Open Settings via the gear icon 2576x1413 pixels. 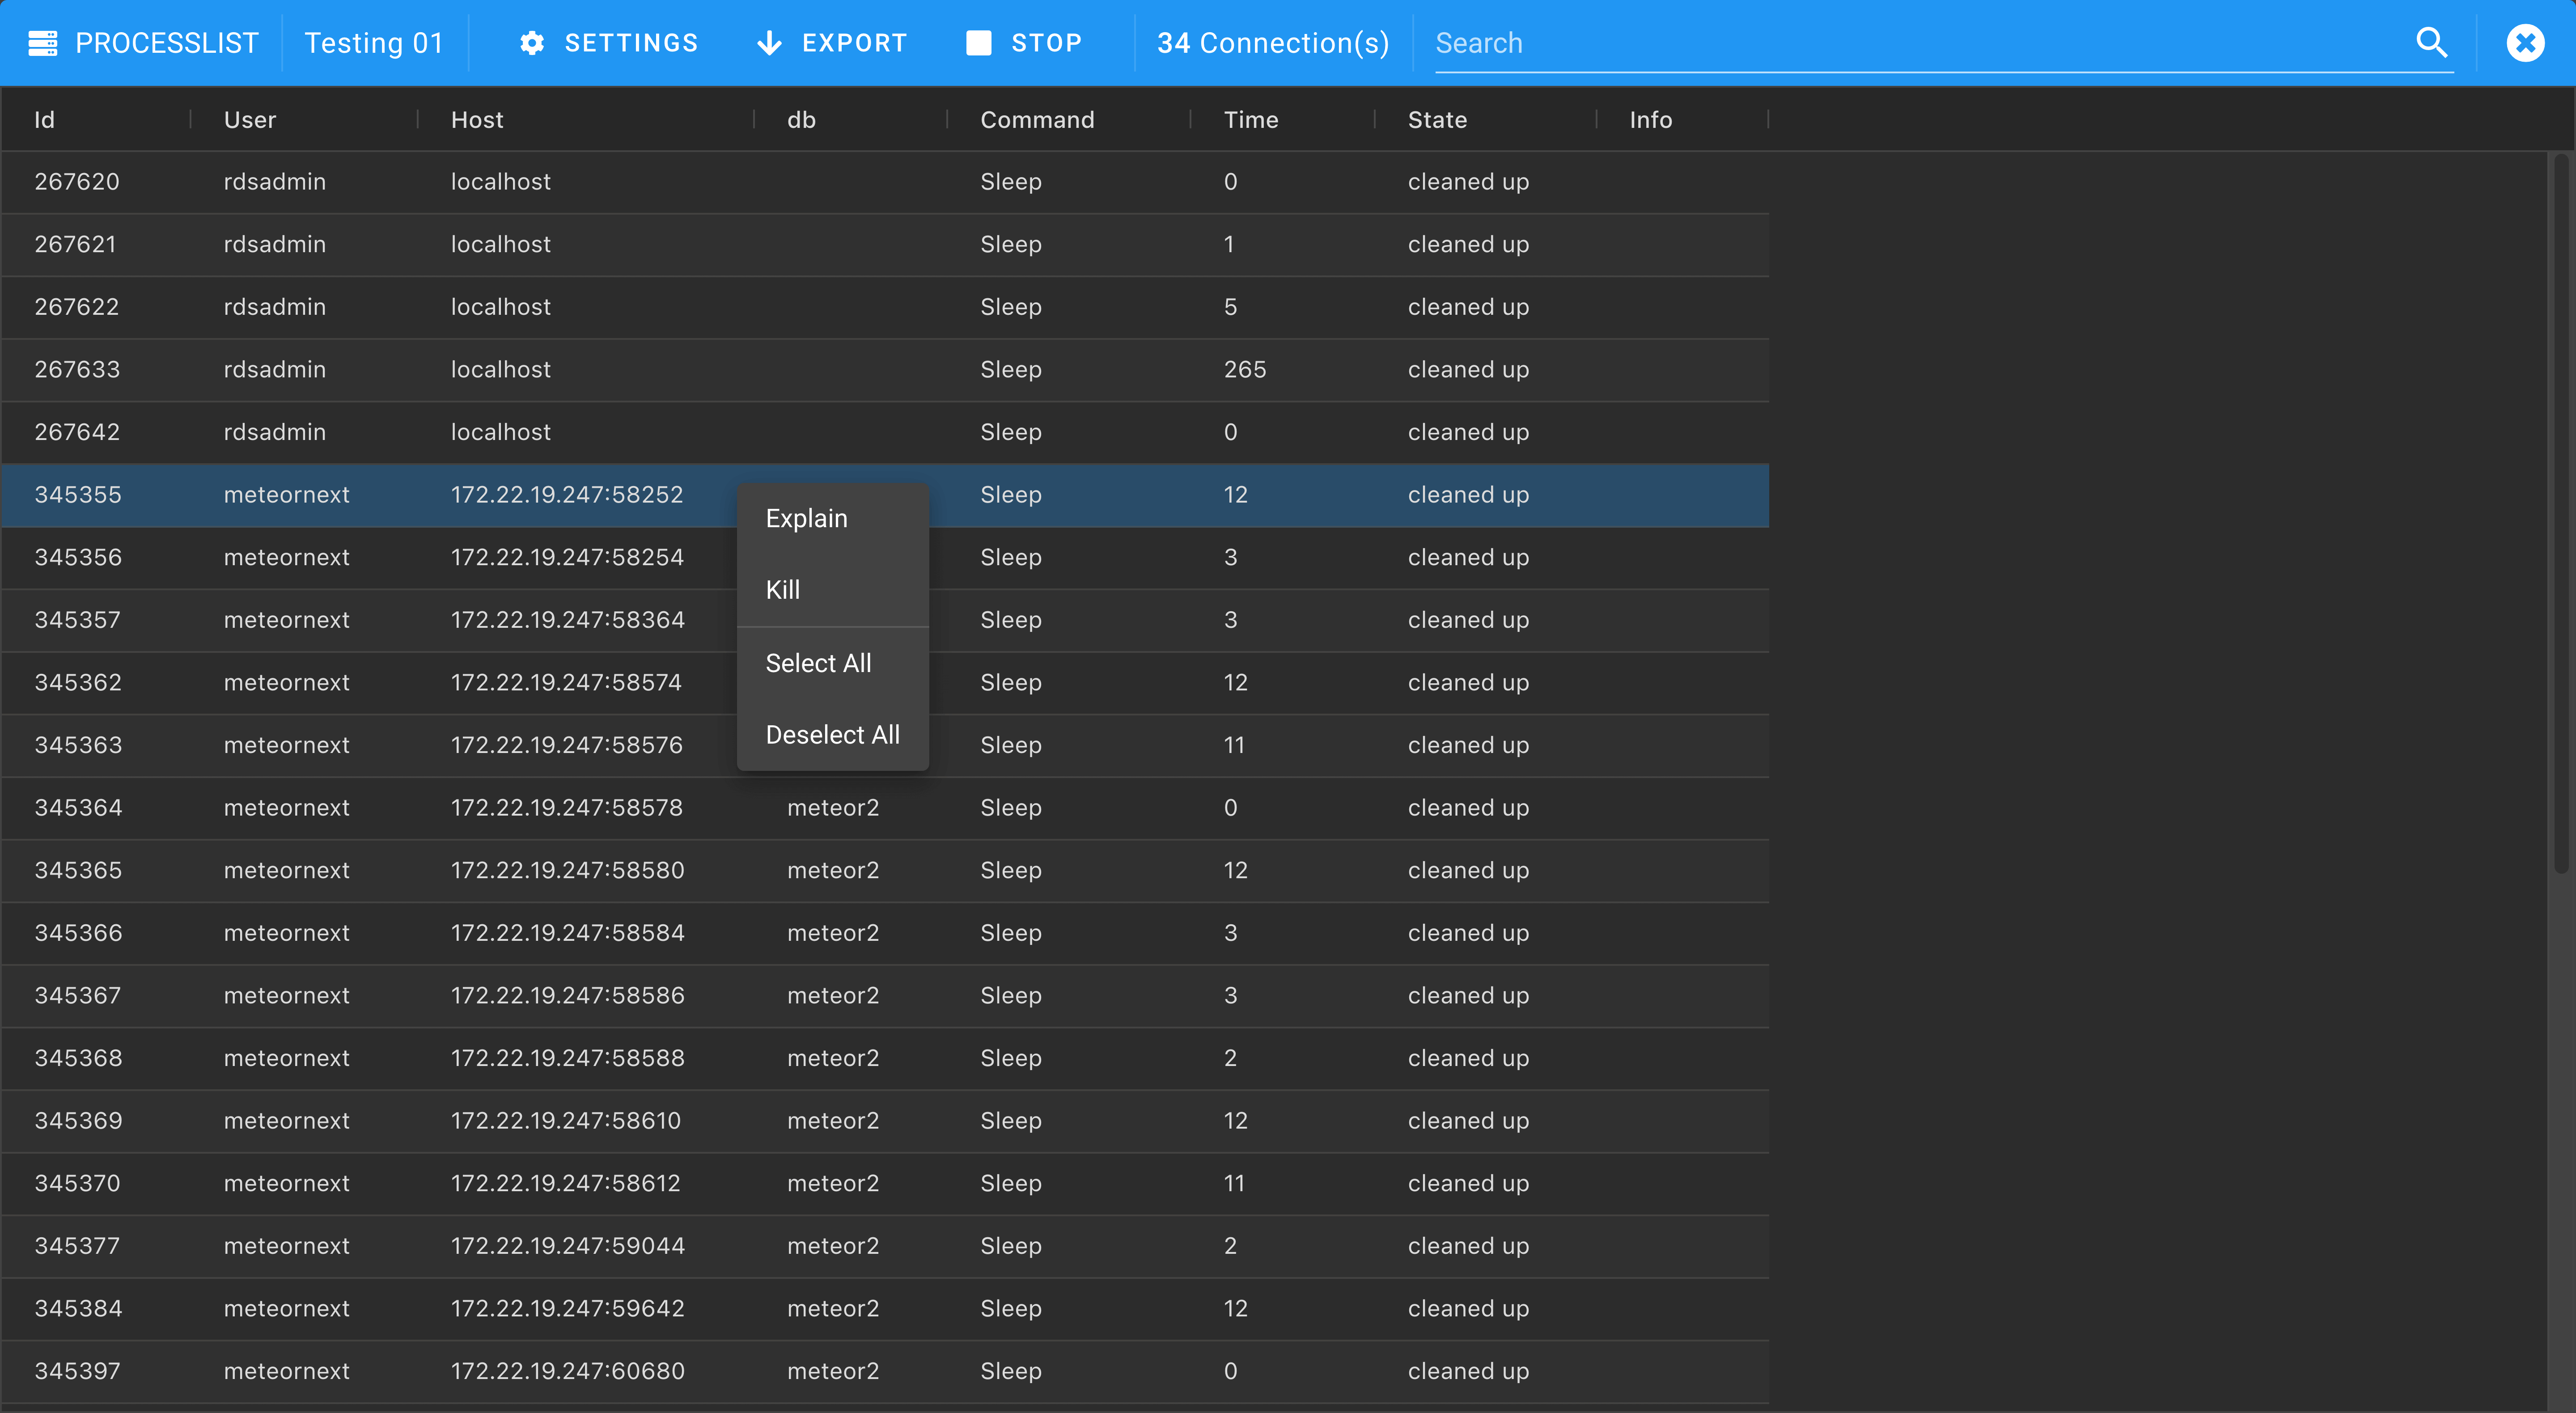point(532,43)
